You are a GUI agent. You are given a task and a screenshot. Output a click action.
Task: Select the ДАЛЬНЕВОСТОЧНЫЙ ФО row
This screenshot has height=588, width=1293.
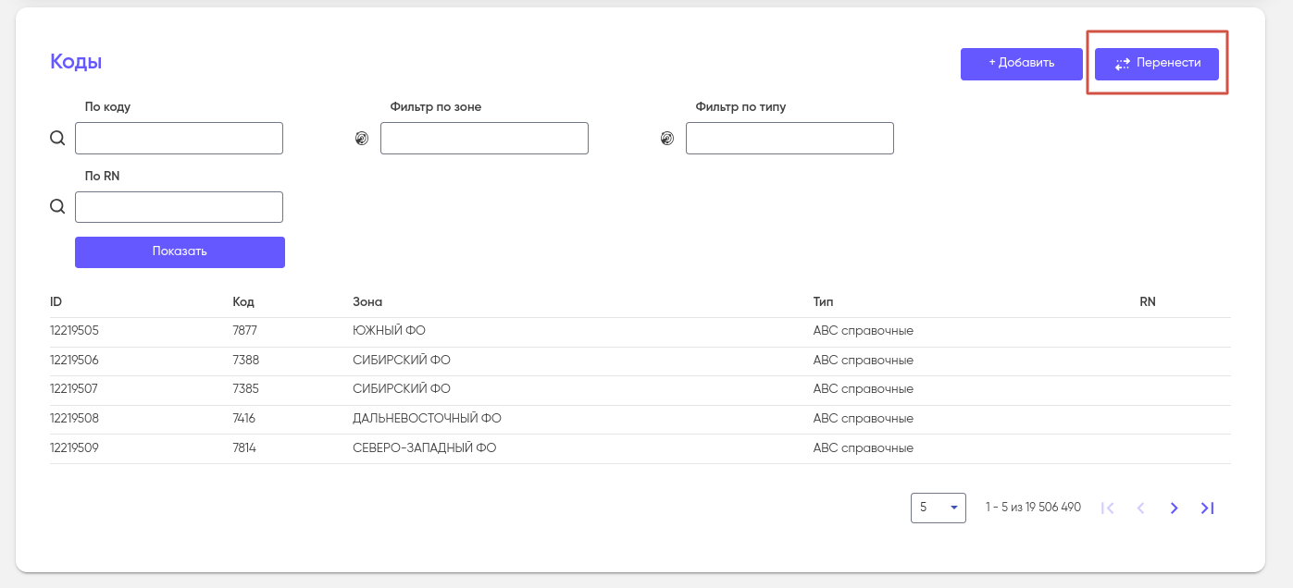(x=427, y=419)
